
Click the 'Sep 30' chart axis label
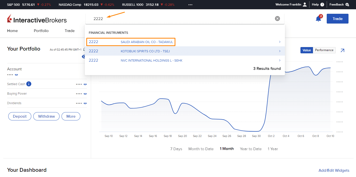(256, 136)
